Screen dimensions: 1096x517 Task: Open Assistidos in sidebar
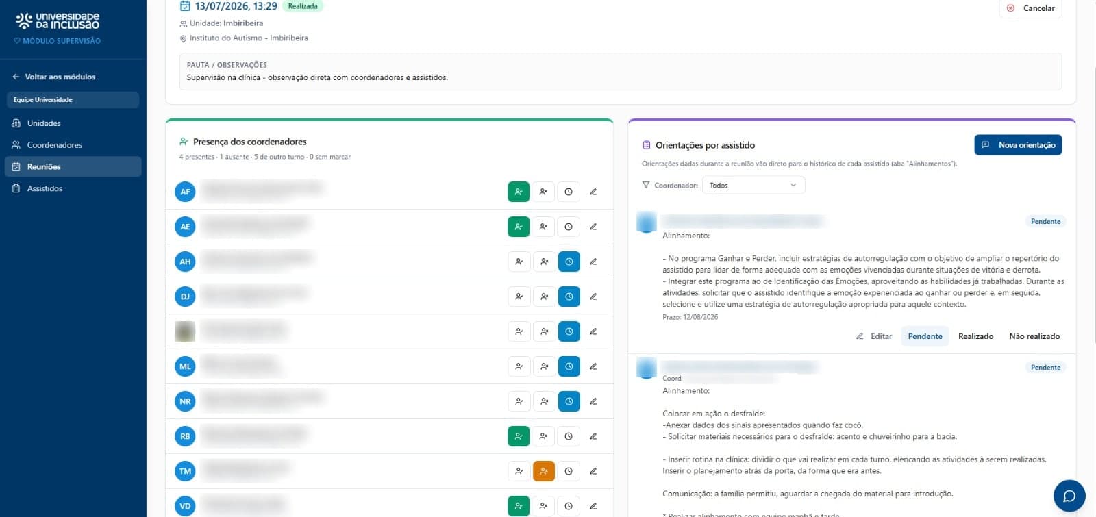(x=73, y=188)
